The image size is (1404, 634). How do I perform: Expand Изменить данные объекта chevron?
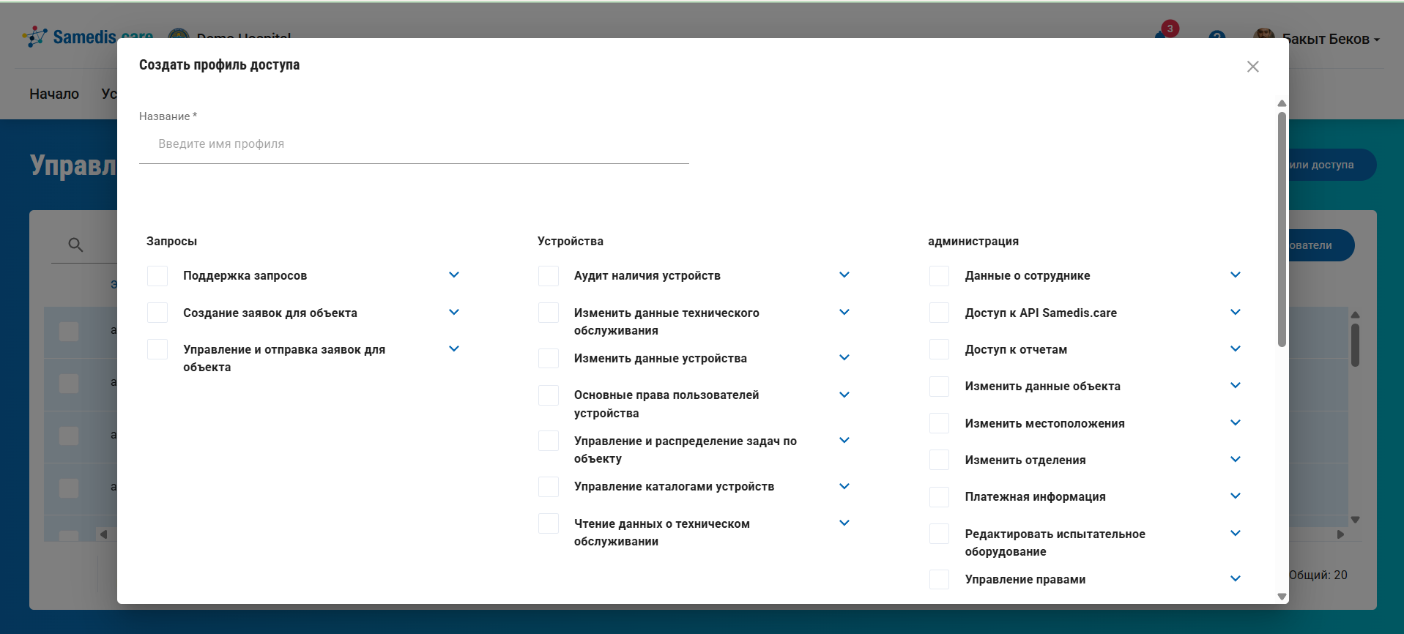point(1236,385)
